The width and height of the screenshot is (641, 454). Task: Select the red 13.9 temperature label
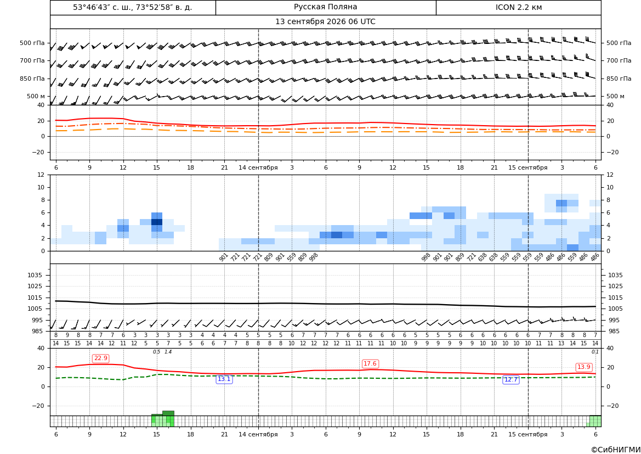pos(583,367)
